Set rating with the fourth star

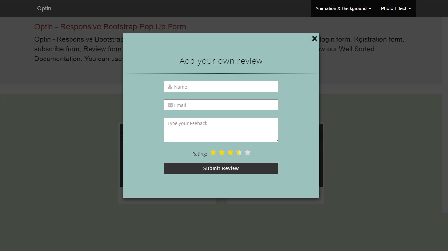pyautogui.click(x=239, y=153)
